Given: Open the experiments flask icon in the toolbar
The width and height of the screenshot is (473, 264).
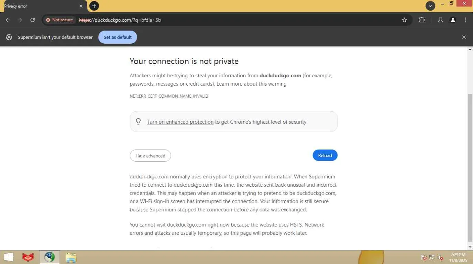Looking at the screenshot, I should click(x=440, y=20).
